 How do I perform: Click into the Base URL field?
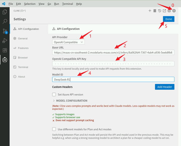(113, 52)
